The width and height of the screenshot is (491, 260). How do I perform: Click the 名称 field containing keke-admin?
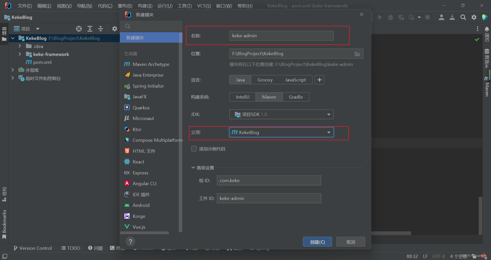tap(281, 36)
